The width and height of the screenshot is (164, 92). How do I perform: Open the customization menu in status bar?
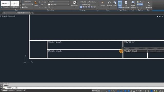[162, 91]
